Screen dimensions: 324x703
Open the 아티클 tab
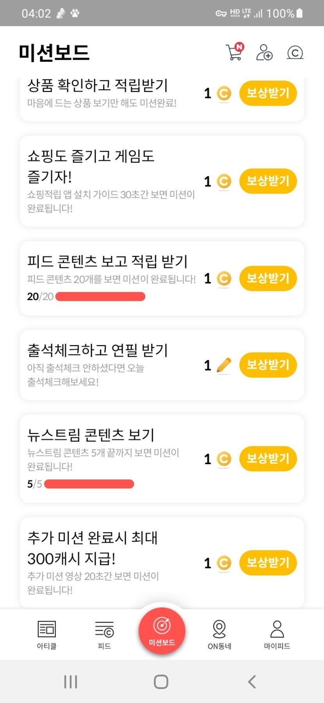coord(46,635)
